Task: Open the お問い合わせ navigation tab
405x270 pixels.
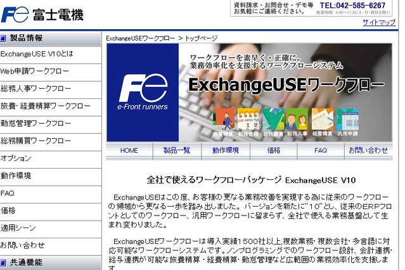Action: pos(368,150)
